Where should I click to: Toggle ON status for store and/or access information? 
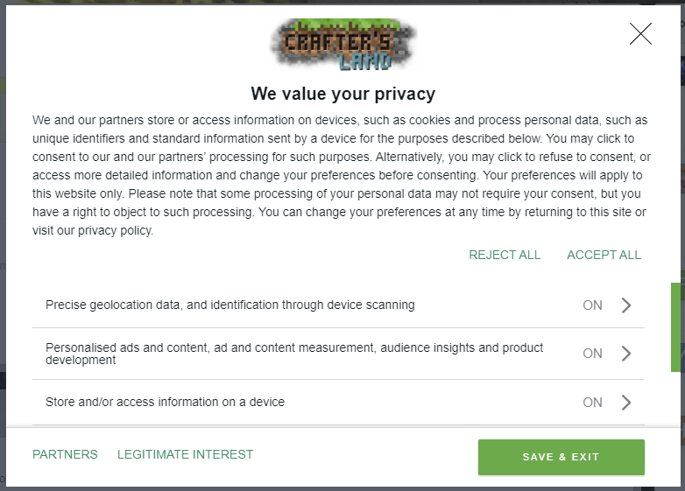(x=593, y=403)
